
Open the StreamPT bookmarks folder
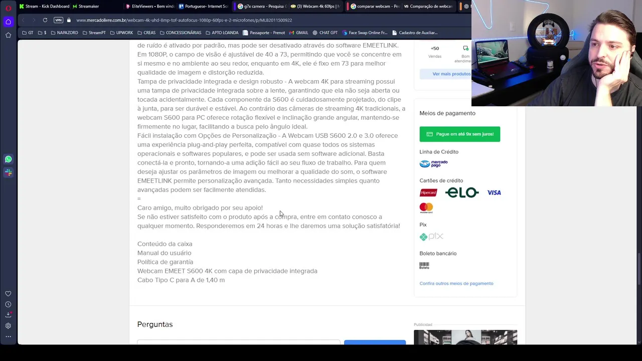pos(94,33)
